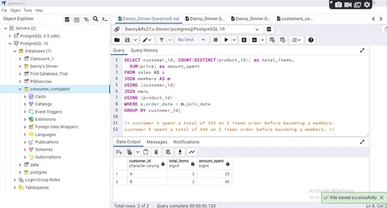Viewport: 387px width, 208px height.
Task: Delete the selected rows with trash icon
Action: (x=156, y=152)
